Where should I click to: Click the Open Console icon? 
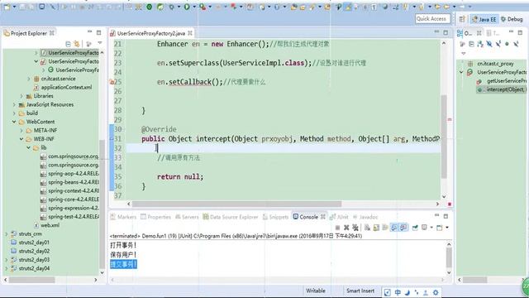click(439, 228)
